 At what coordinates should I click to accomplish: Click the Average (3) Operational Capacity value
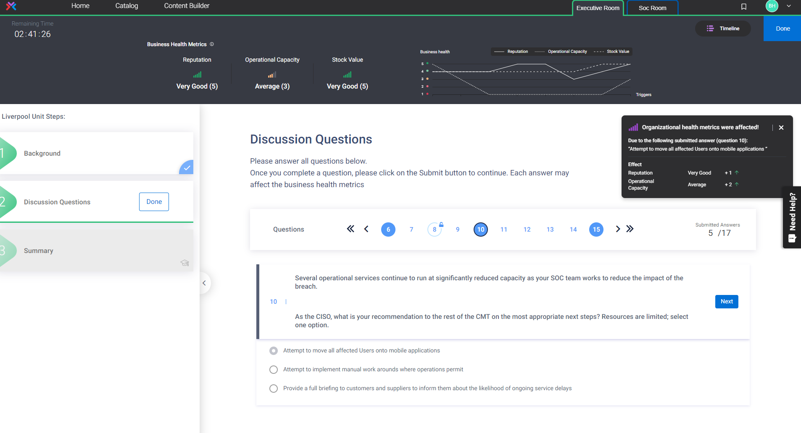[x=272, y=86]
